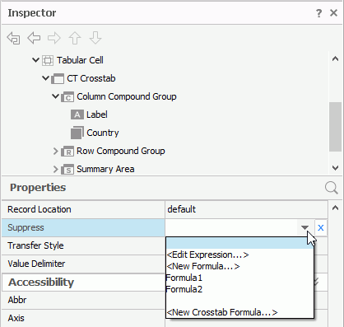Clear Suppress value with X button
Screen dimensions: 344x327
[321, 227]
